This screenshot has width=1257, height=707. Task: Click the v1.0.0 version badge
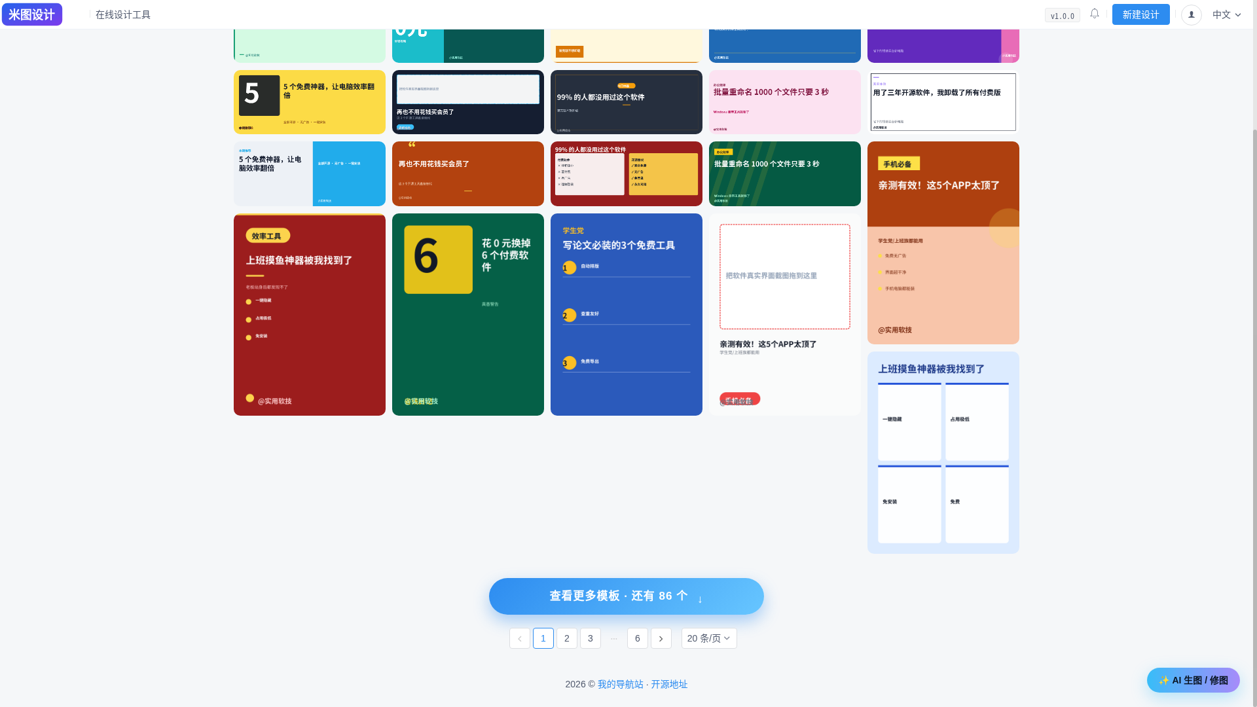point(1063,16)
